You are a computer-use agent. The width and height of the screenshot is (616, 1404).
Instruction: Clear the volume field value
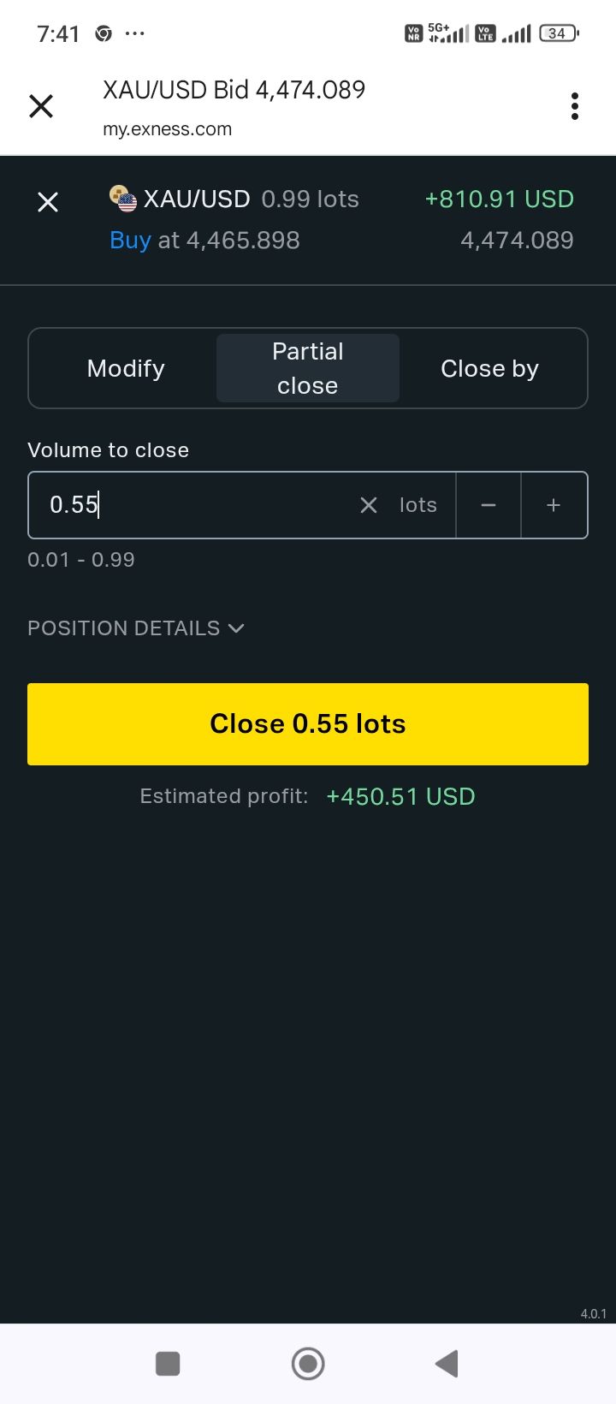[x=369, y=505]
